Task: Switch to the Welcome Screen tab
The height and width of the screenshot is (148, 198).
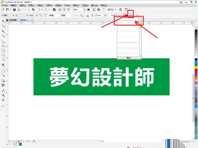Action: [x=11, y=20]
